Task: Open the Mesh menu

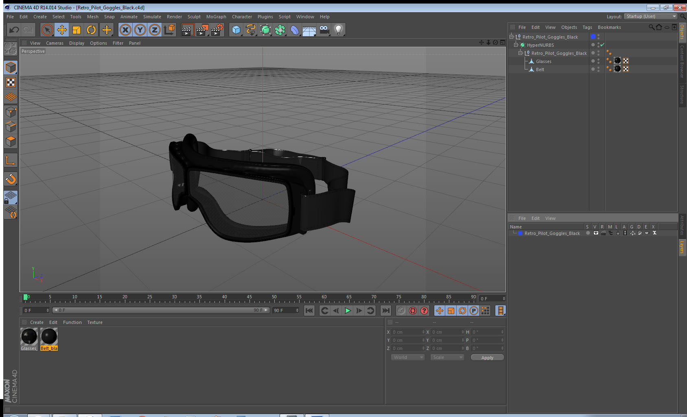Action: [x=92, y=17]
